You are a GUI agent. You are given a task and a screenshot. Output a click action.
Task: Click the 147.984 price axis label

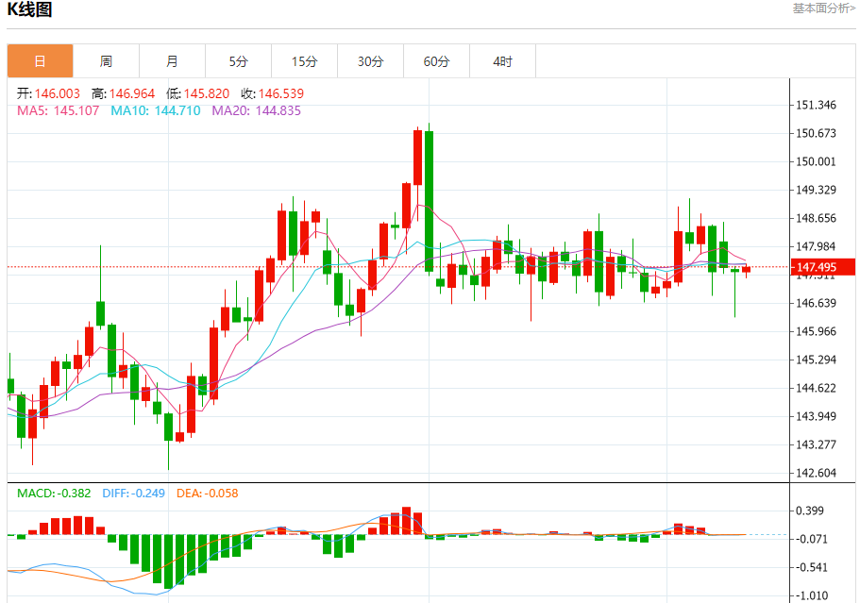(x=817, y=246)
